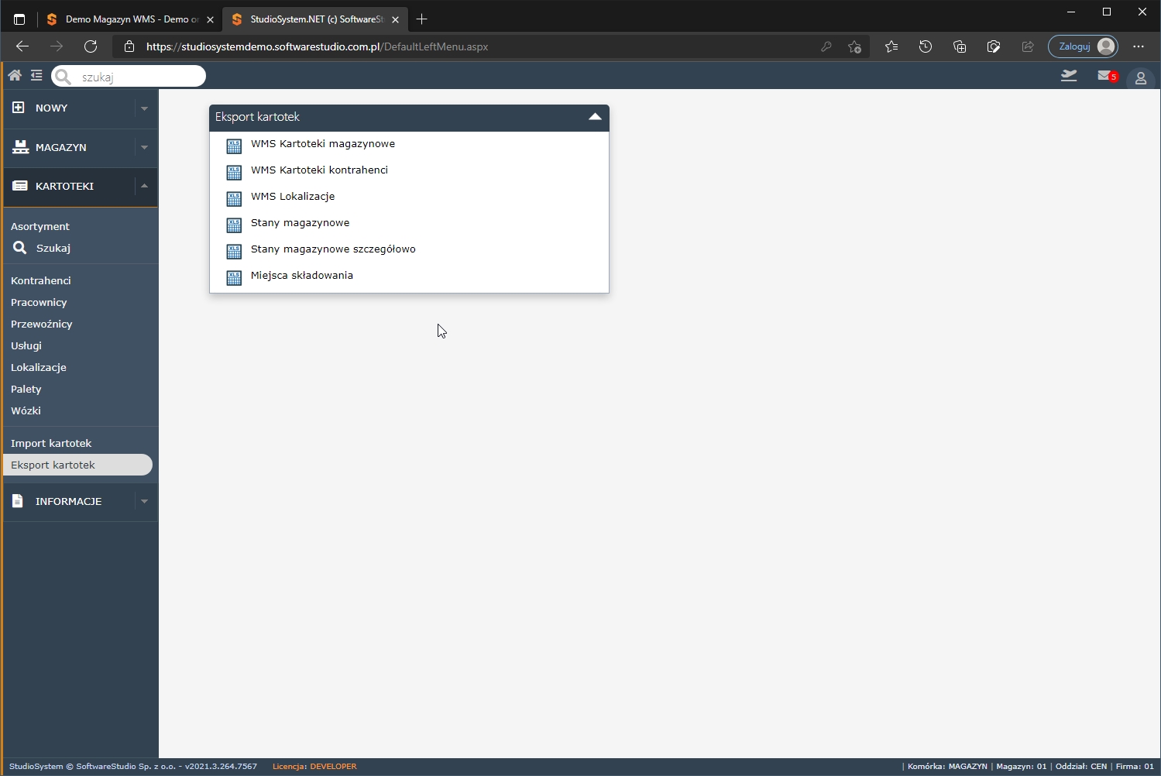Viewport: 1161px width, 776px height.
Task: Open the user profile icon
Action: (1141, 78)
